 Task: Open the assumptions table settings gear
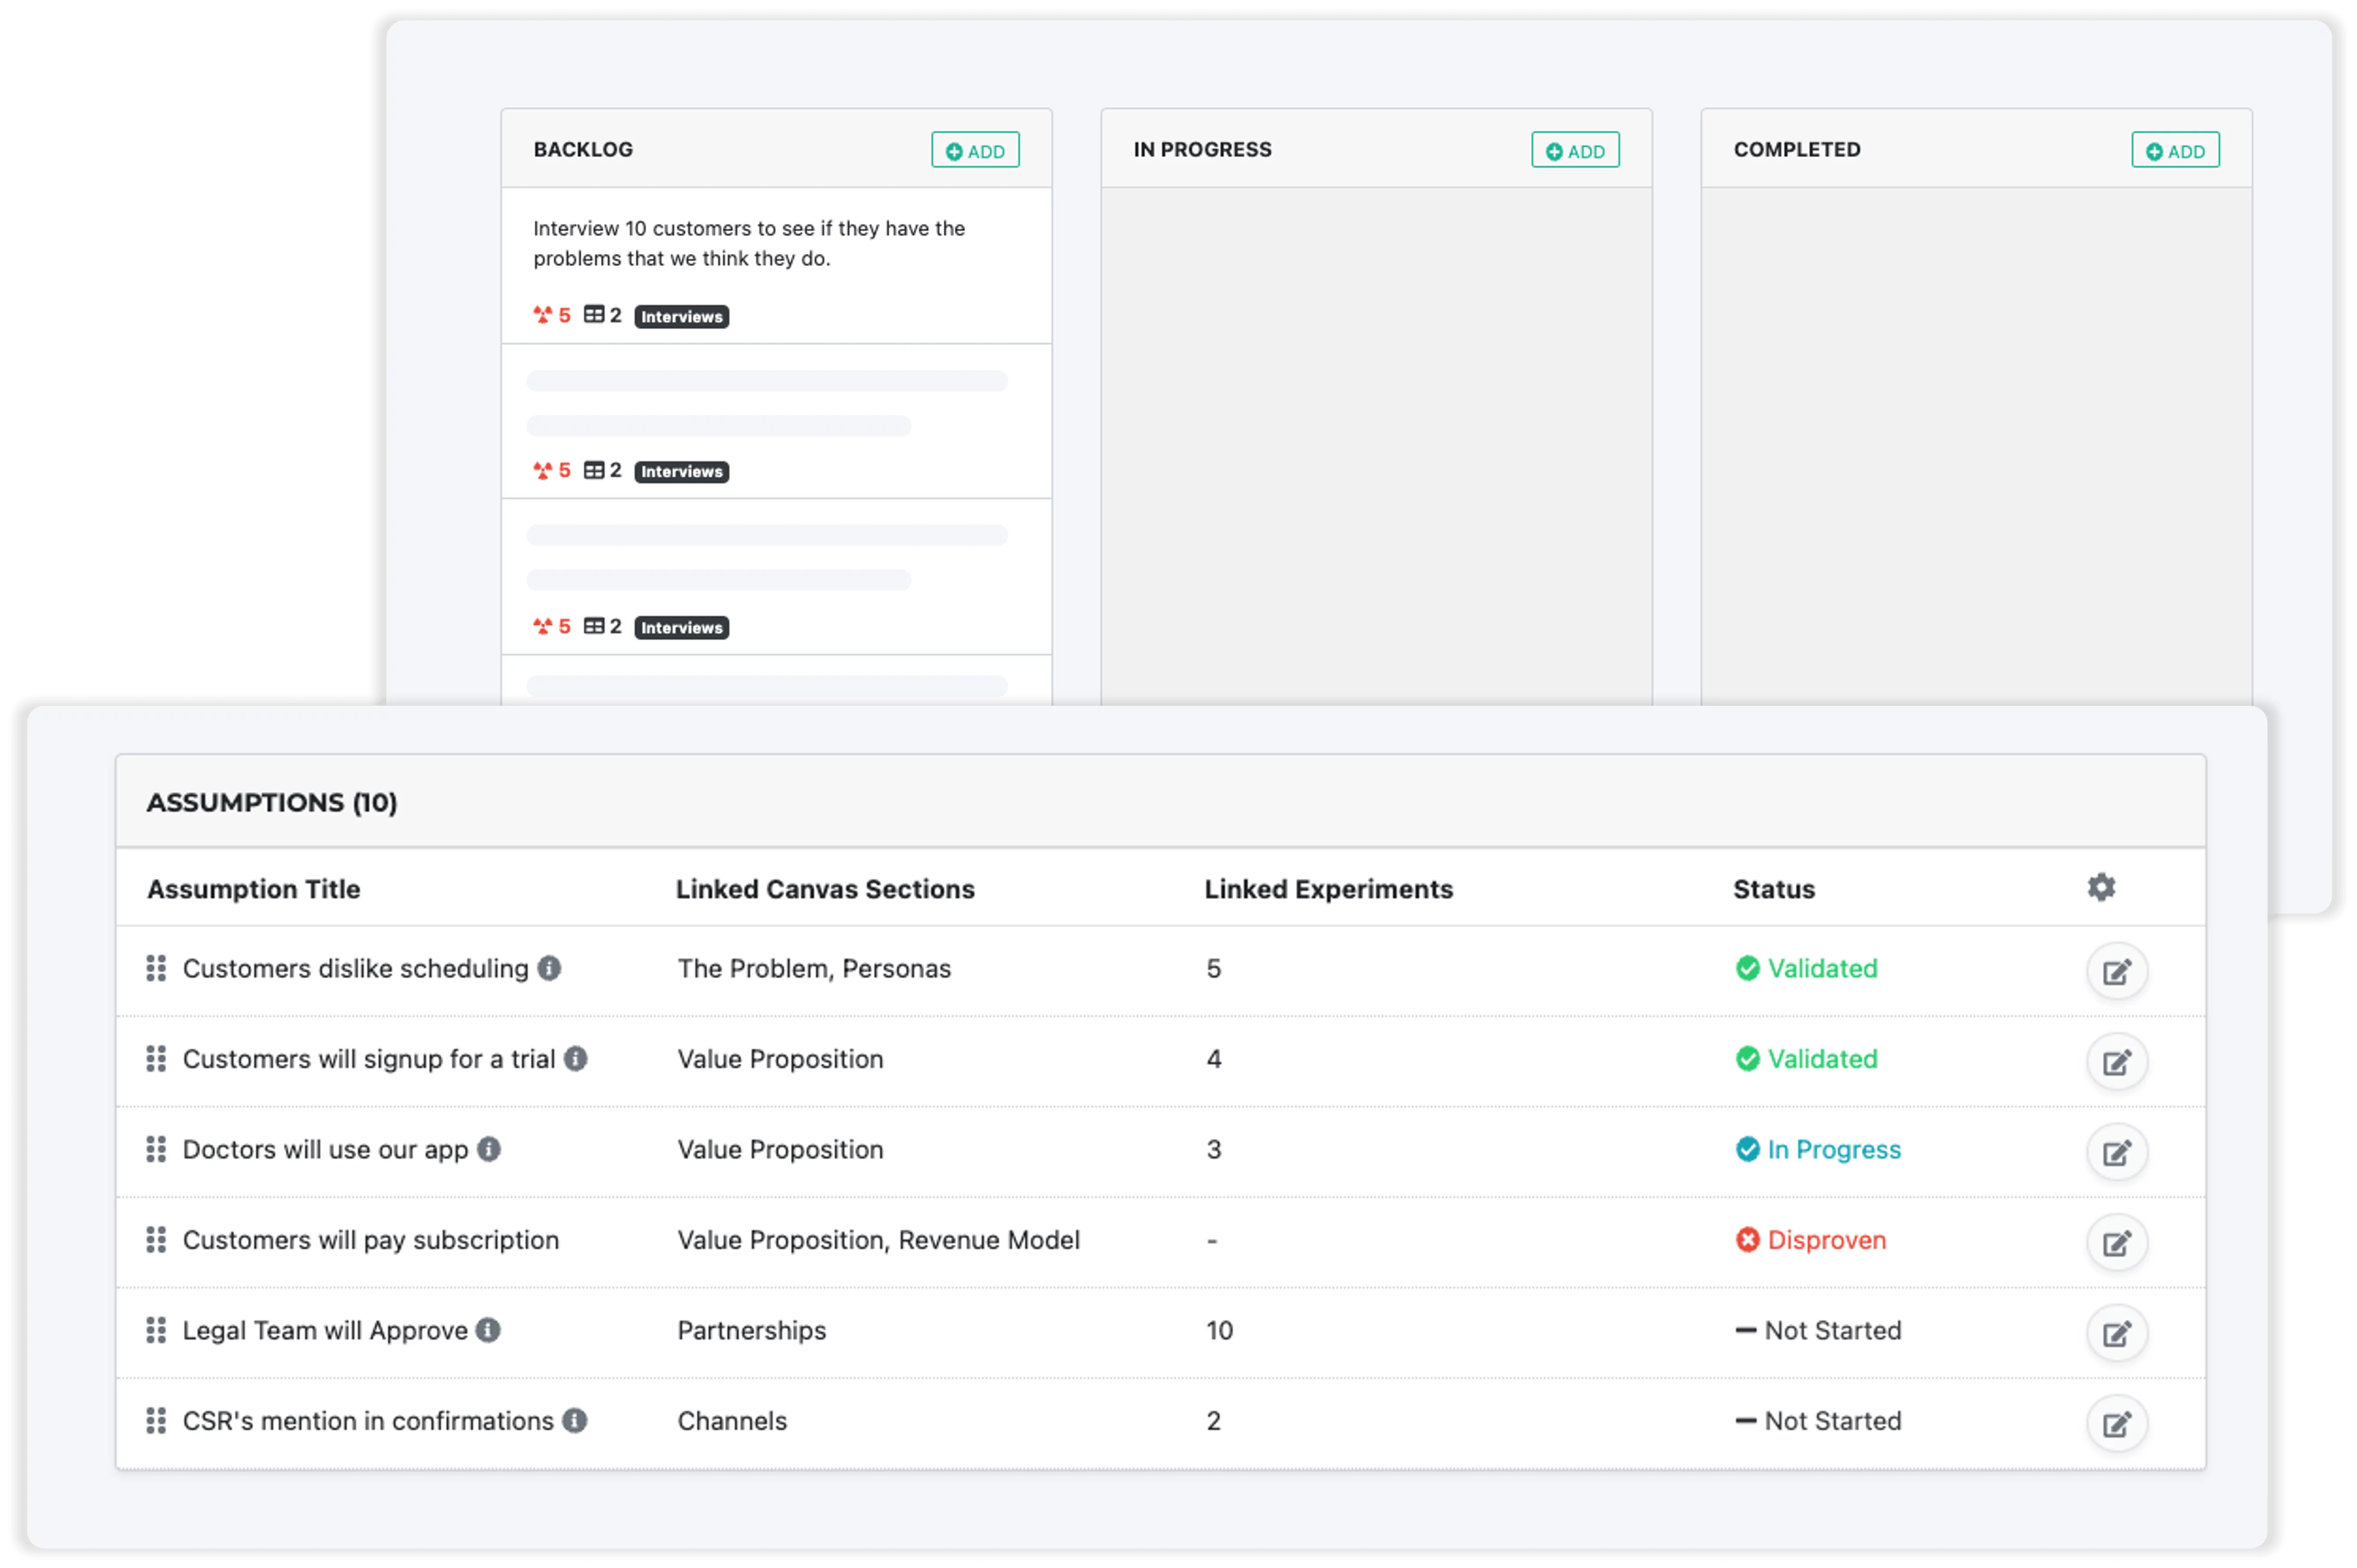point(2101,887)
